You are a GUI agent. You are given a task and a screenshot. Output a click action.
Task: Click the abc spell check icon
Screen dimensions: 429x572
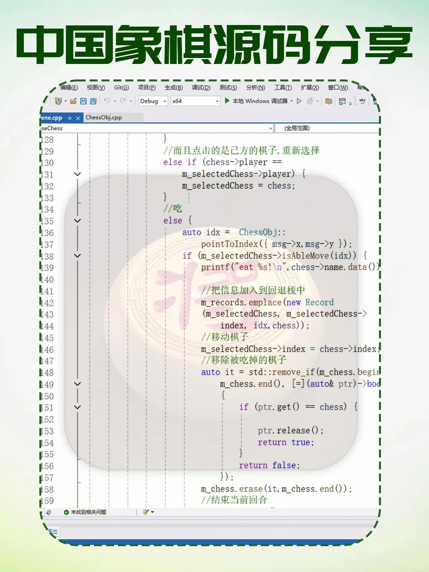362,101
